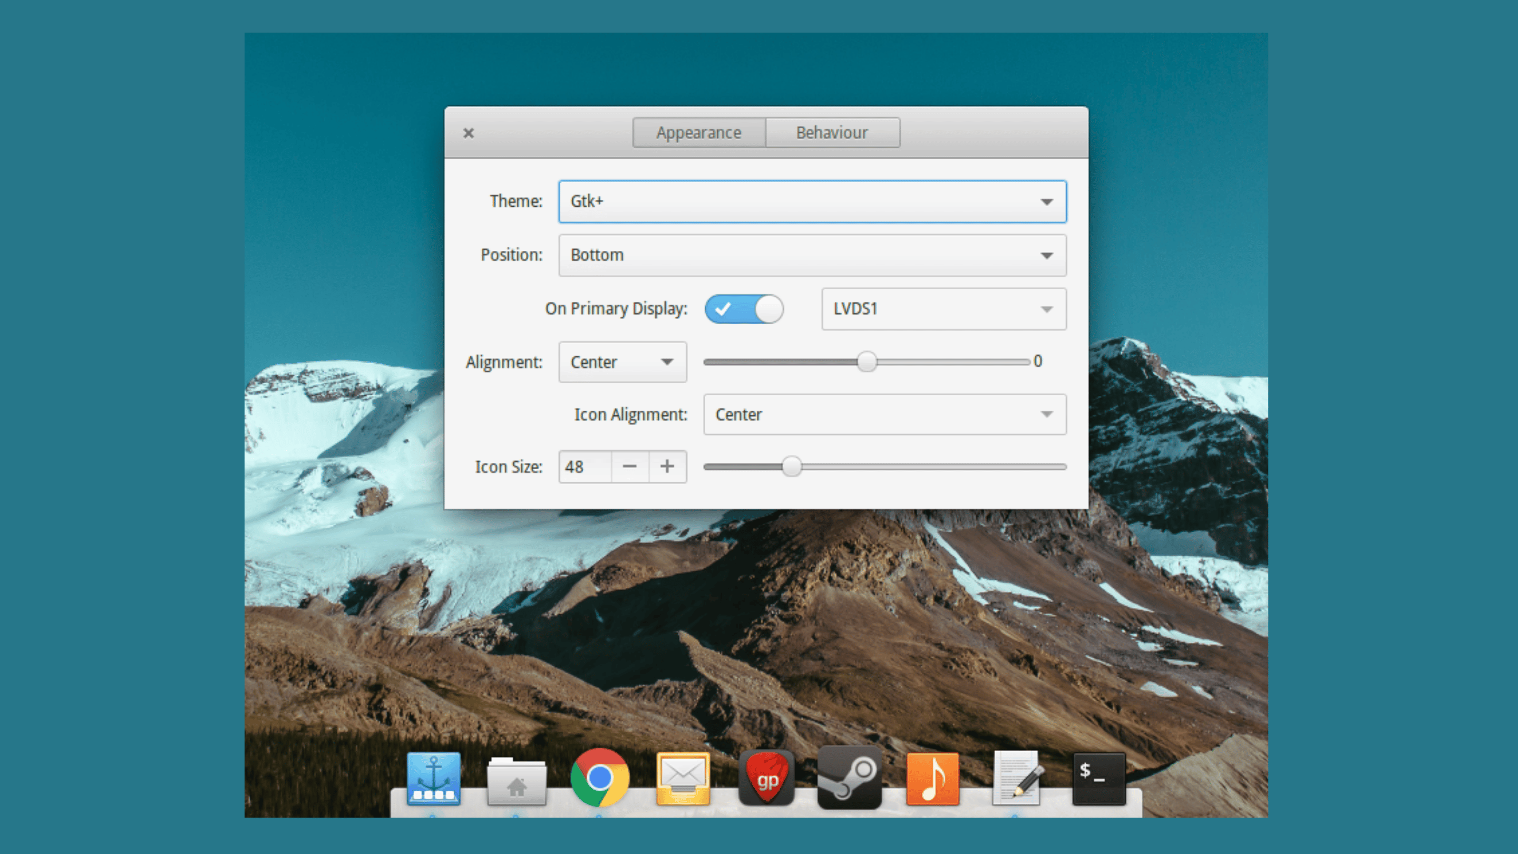This screenshot has height=854, width=1518.
Task: Launch Guitar Pro gp icon
Action: [x=767, y=778]
